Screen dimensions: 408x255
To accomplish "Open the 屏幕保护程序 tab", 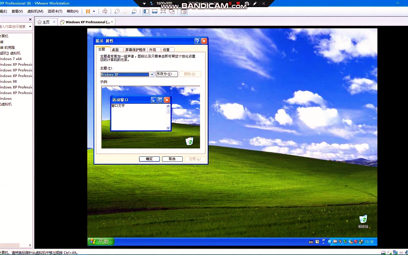I will pyautogui.click(x=135, y=50).
